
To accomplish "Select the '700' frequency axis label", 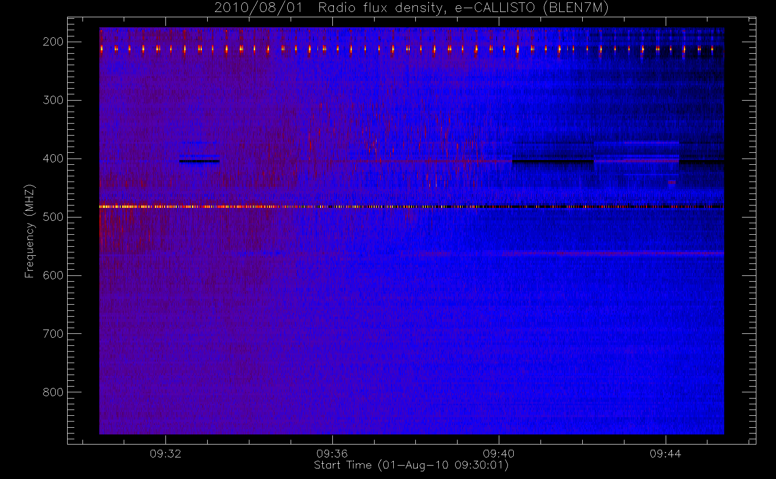I will (x=53, y=334).
